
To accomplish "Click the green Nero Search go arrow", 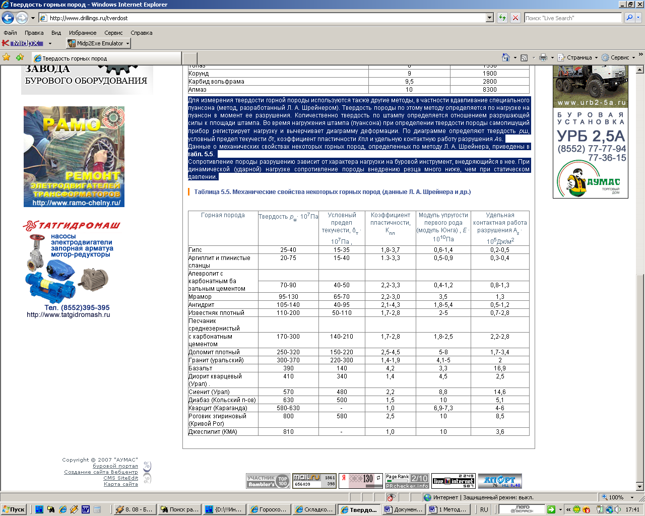I will tap(551, 509).
